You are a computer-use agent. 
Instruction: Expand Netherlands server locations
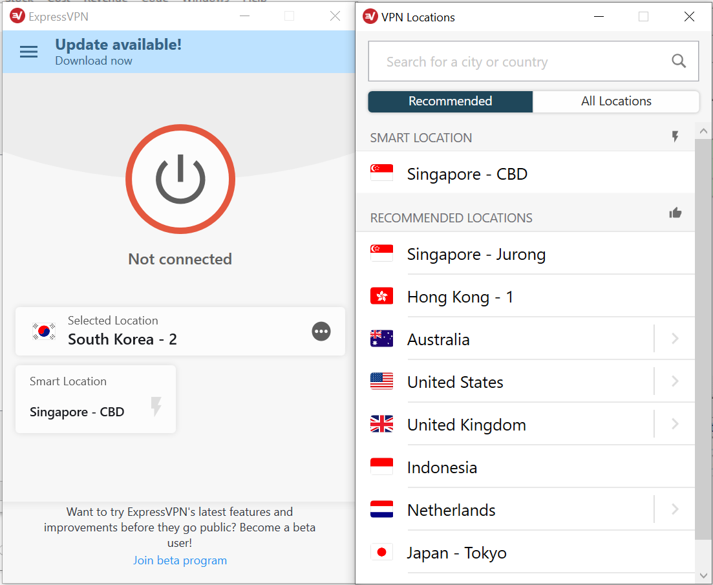coord(675,509)
